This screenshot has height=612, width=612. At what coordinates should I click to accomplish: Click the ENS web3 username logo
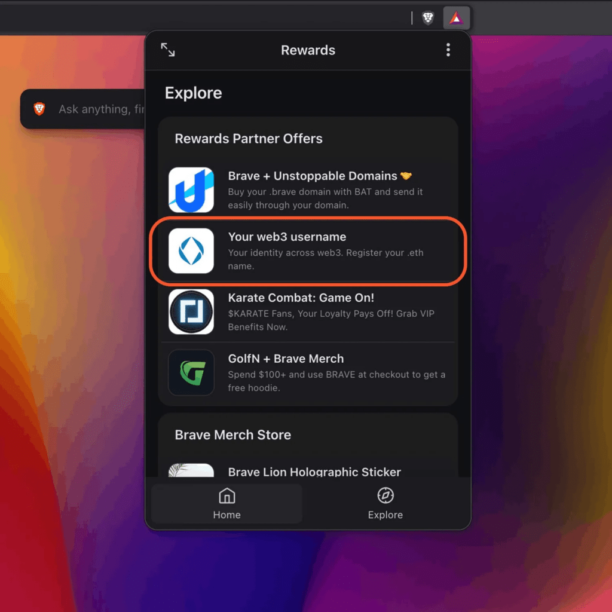191,251
